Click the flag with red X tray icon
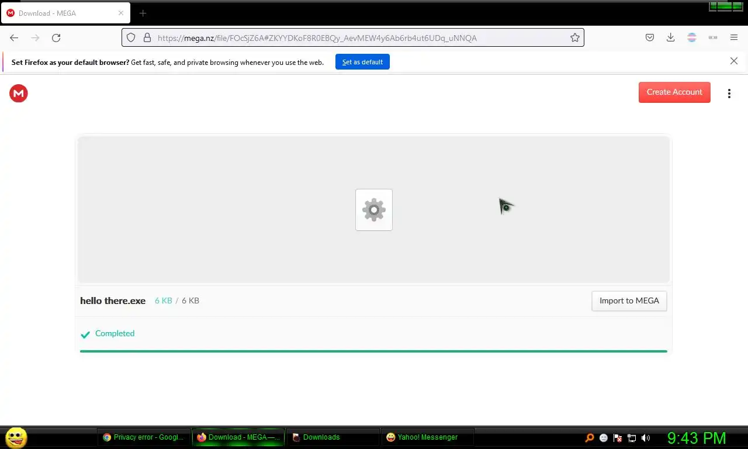748x449 pixels. point(618,437)
